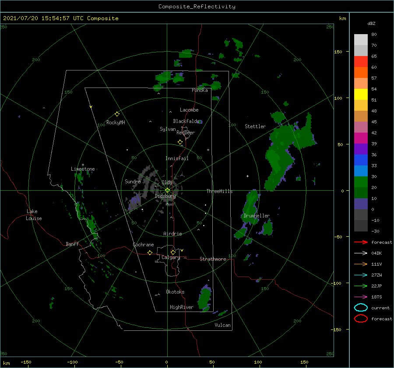This screenshot has width=394, height=368.
Task: Click the Calgary city label
Action: 171,257
